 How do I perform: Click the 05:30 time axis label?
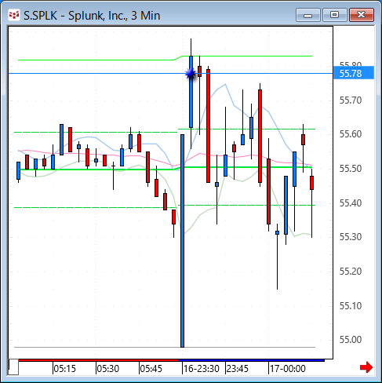click(108, 369)
